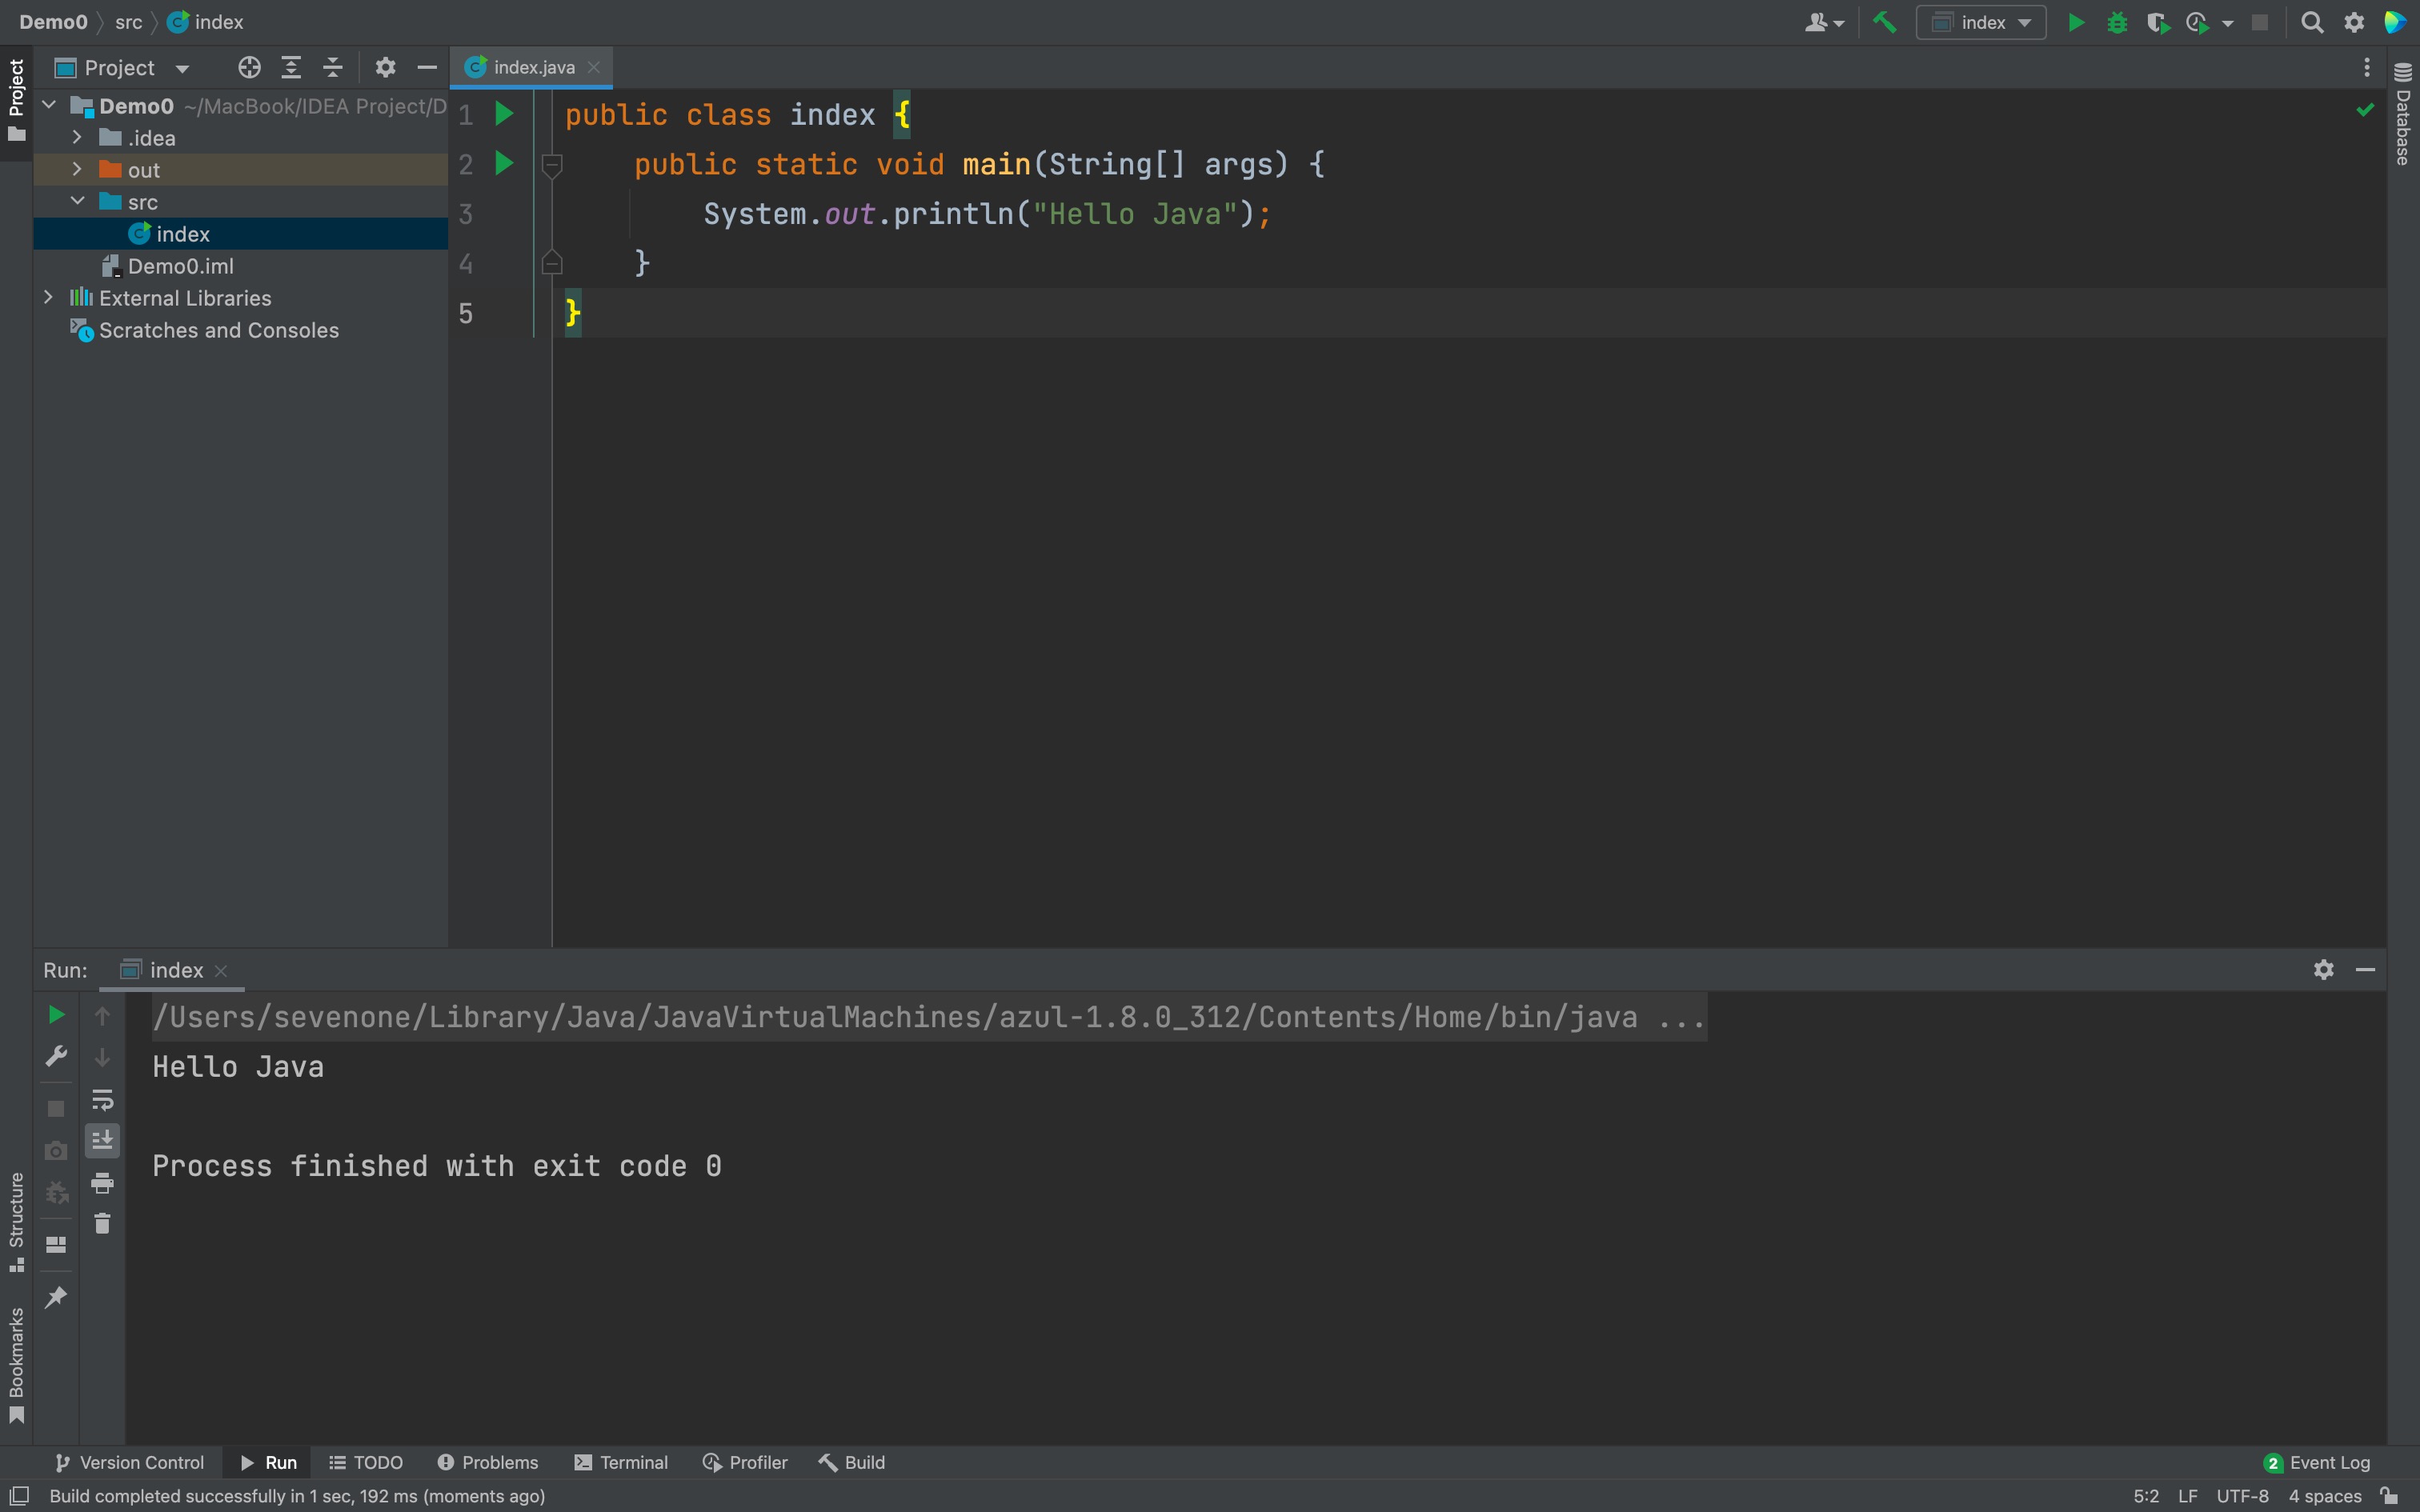
Task: Click Collapse All icon in Project toolbar
Action: [x=333, y=68]
